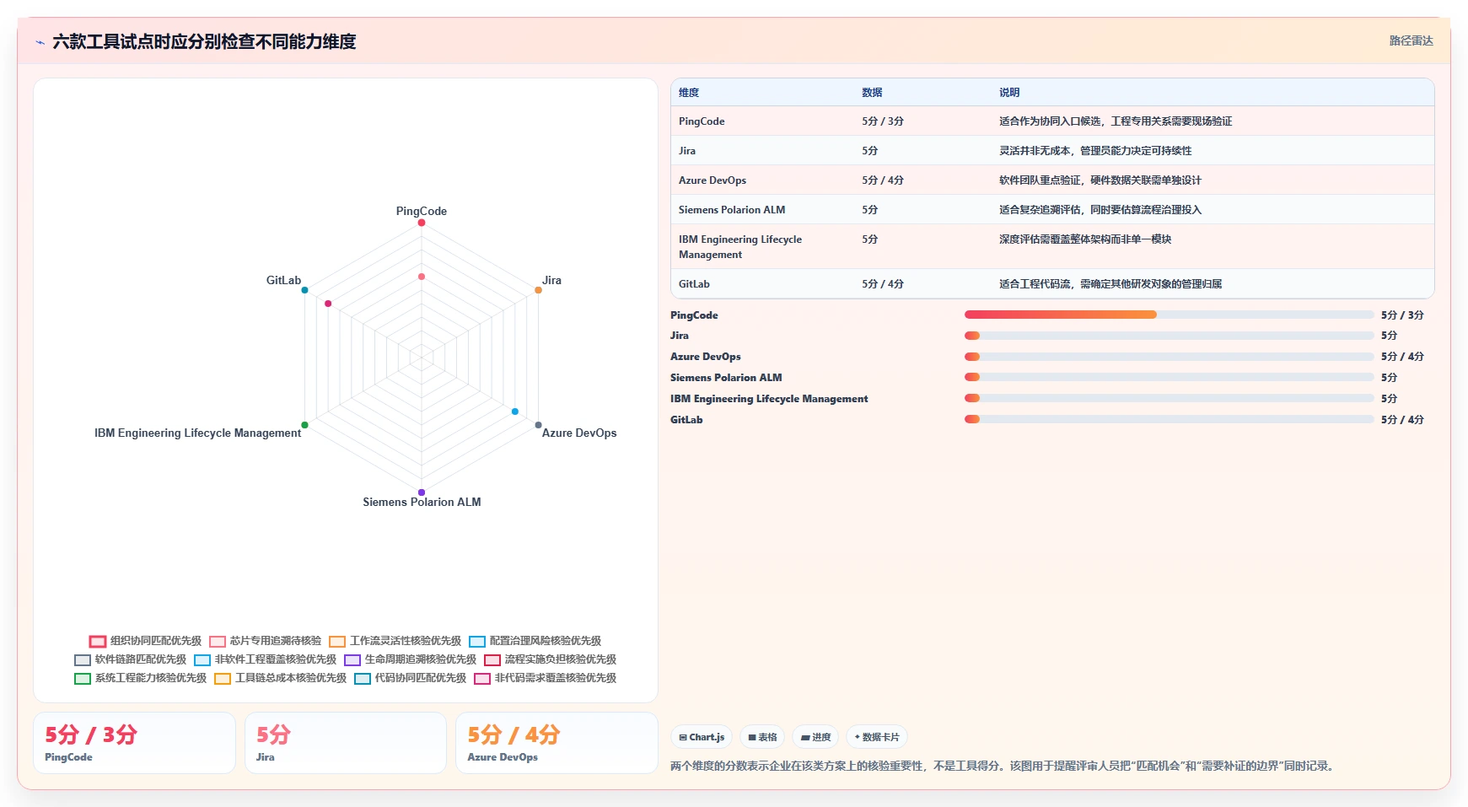Click description 适合工程代码流，需确定其他研发对象的管理归属
This screenshot has width=1468, height=807.
[x=1110, y=284]
